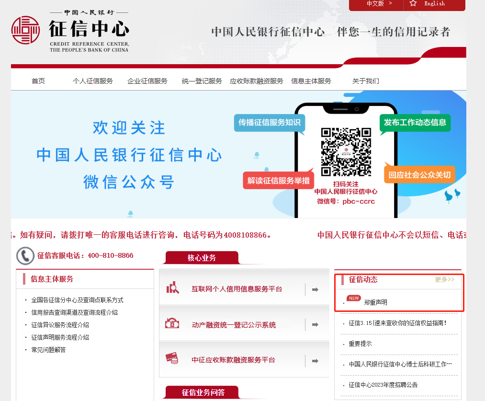Click the arrow next to 中征应收账款融资服务平台

click(x=315, y=361)
